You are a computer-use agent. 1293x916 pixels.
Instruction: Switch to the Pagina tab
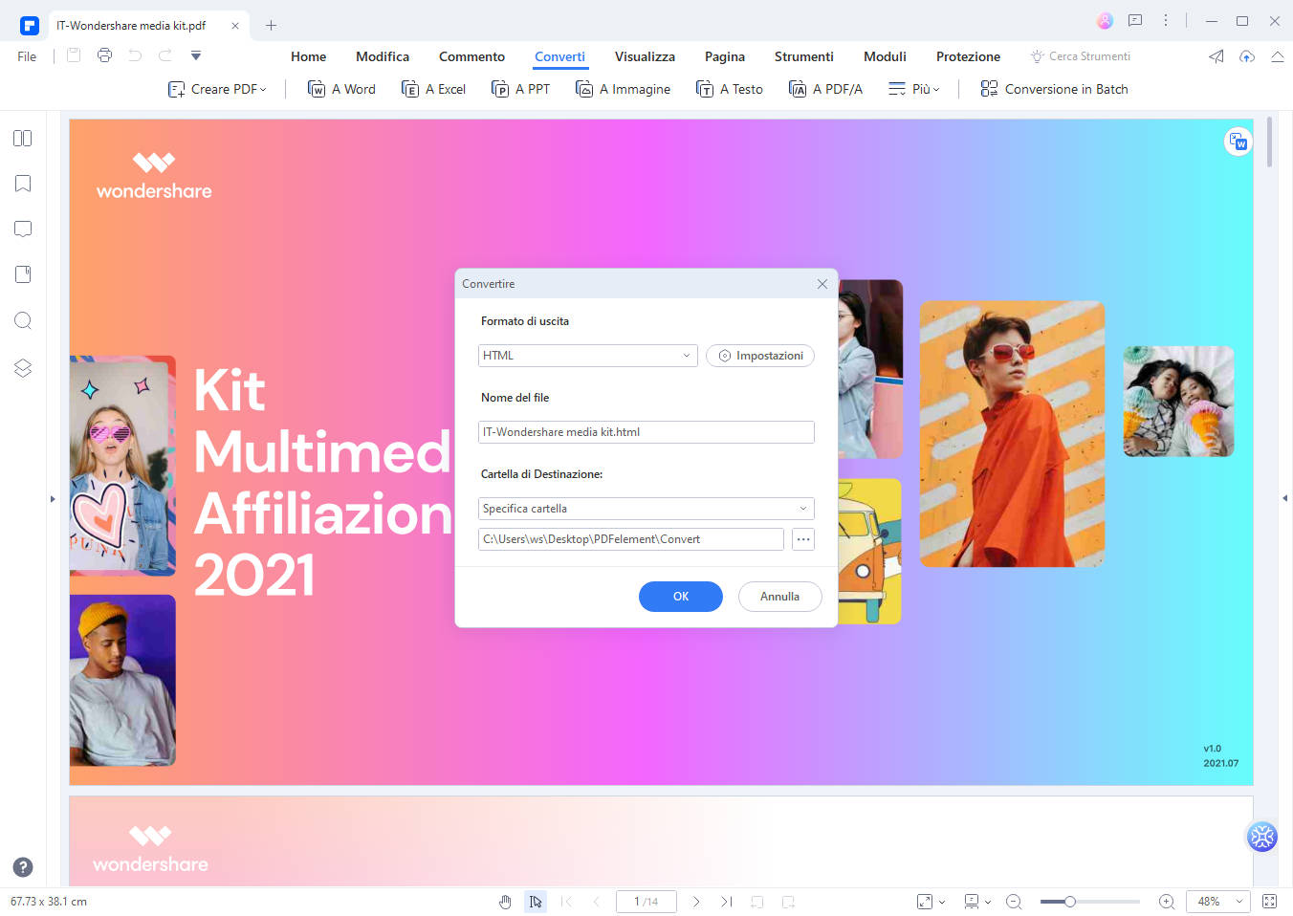[725, 56]
